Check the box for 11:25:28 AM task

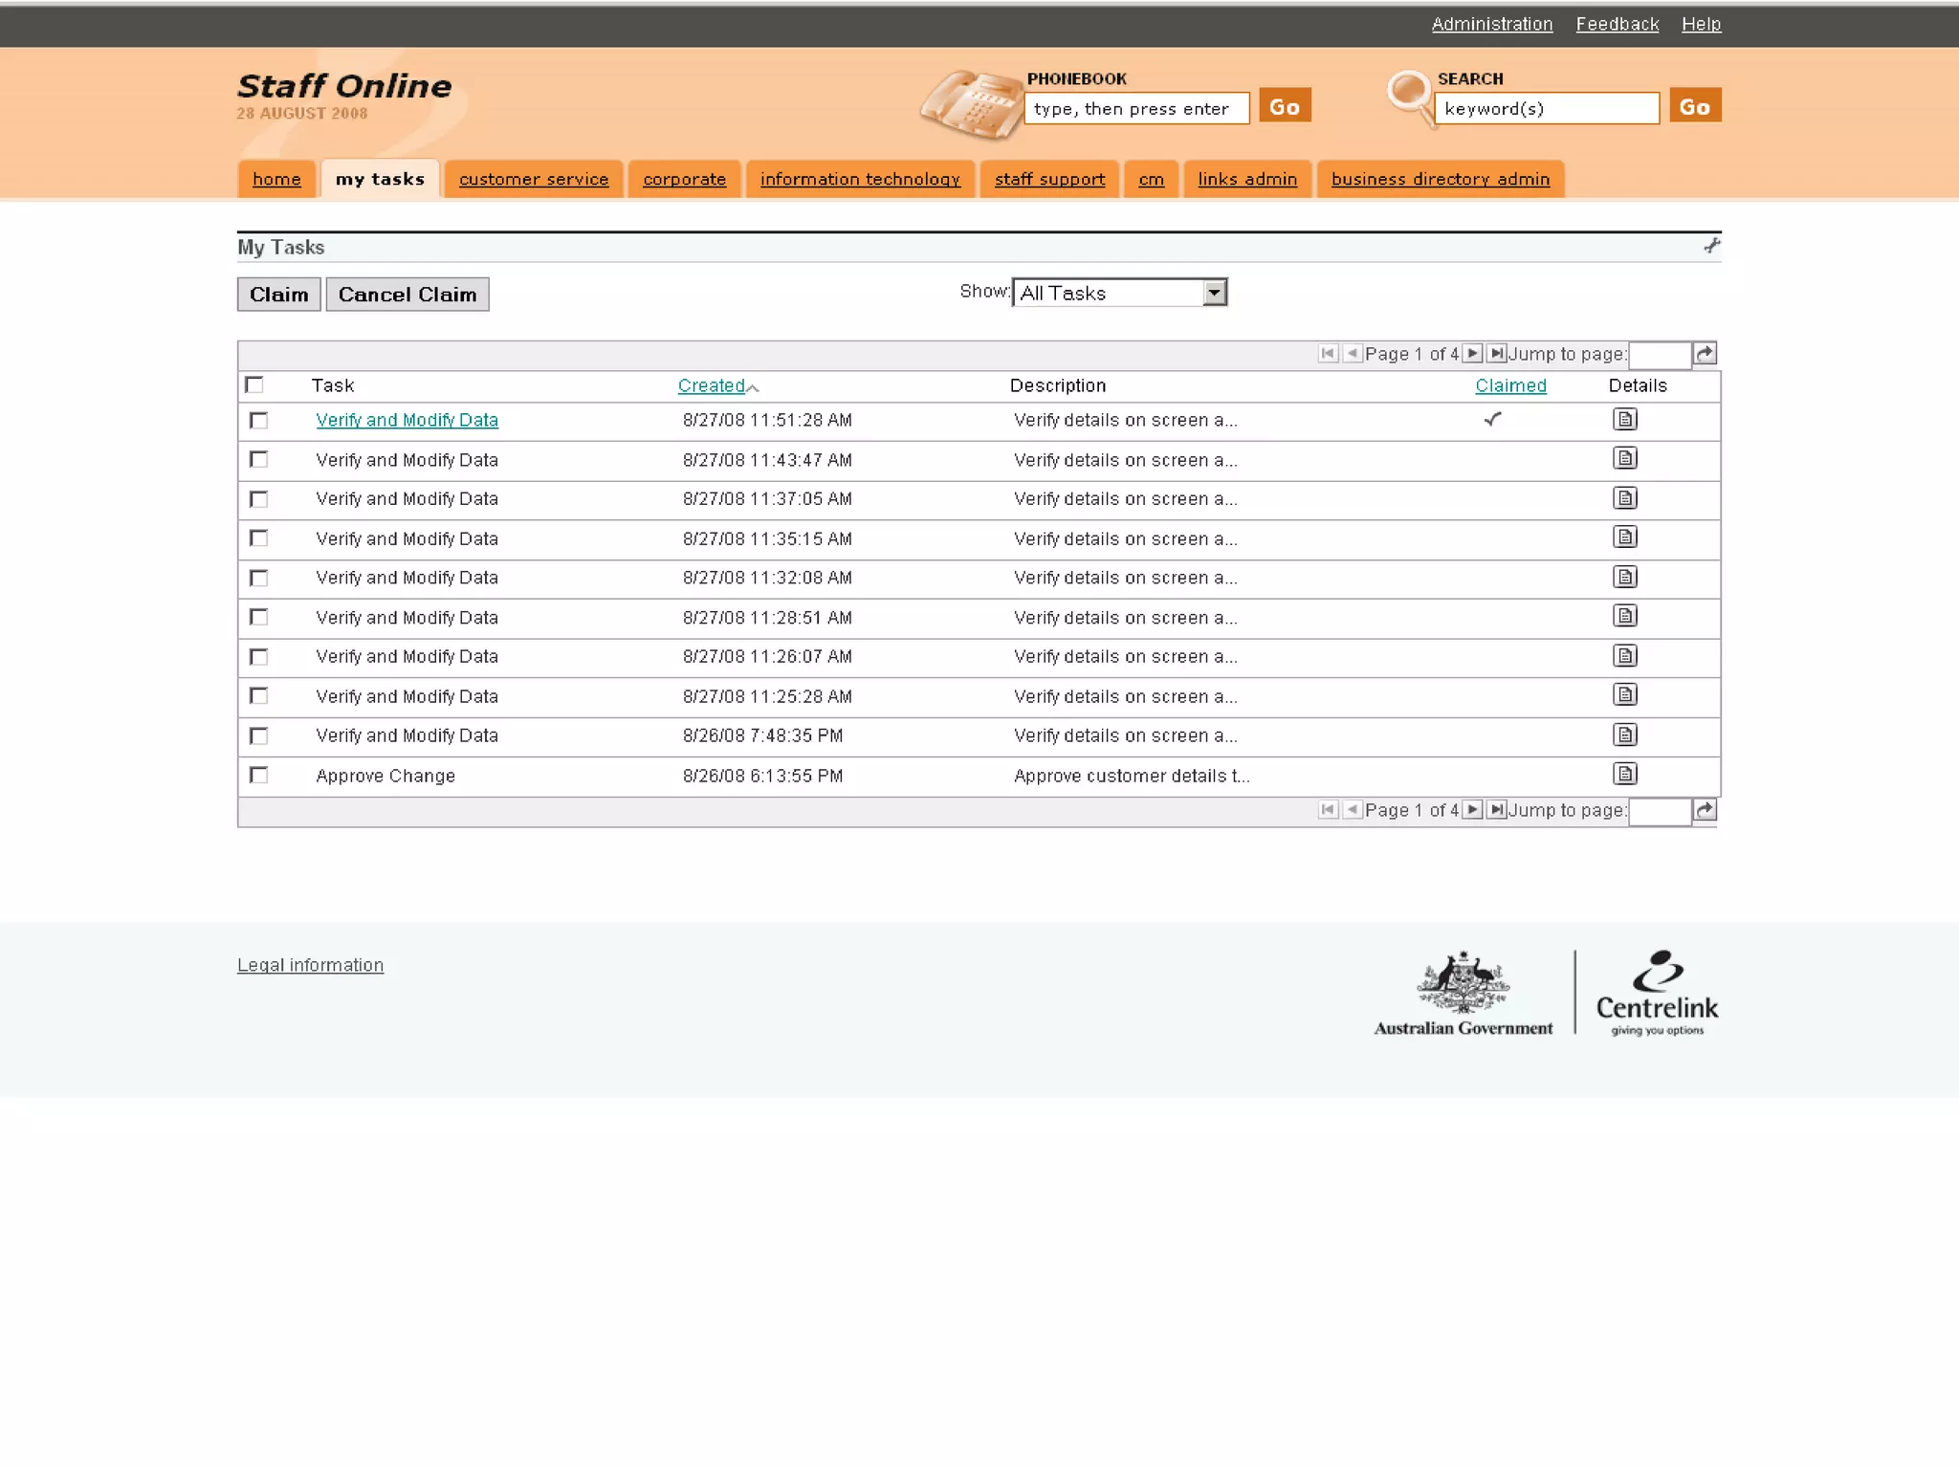tap(258, 695)
